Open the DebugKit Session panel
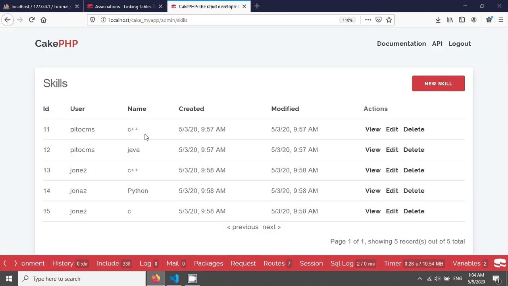The image size is (508, 286). pyautogui.click(x=311, y=263)
